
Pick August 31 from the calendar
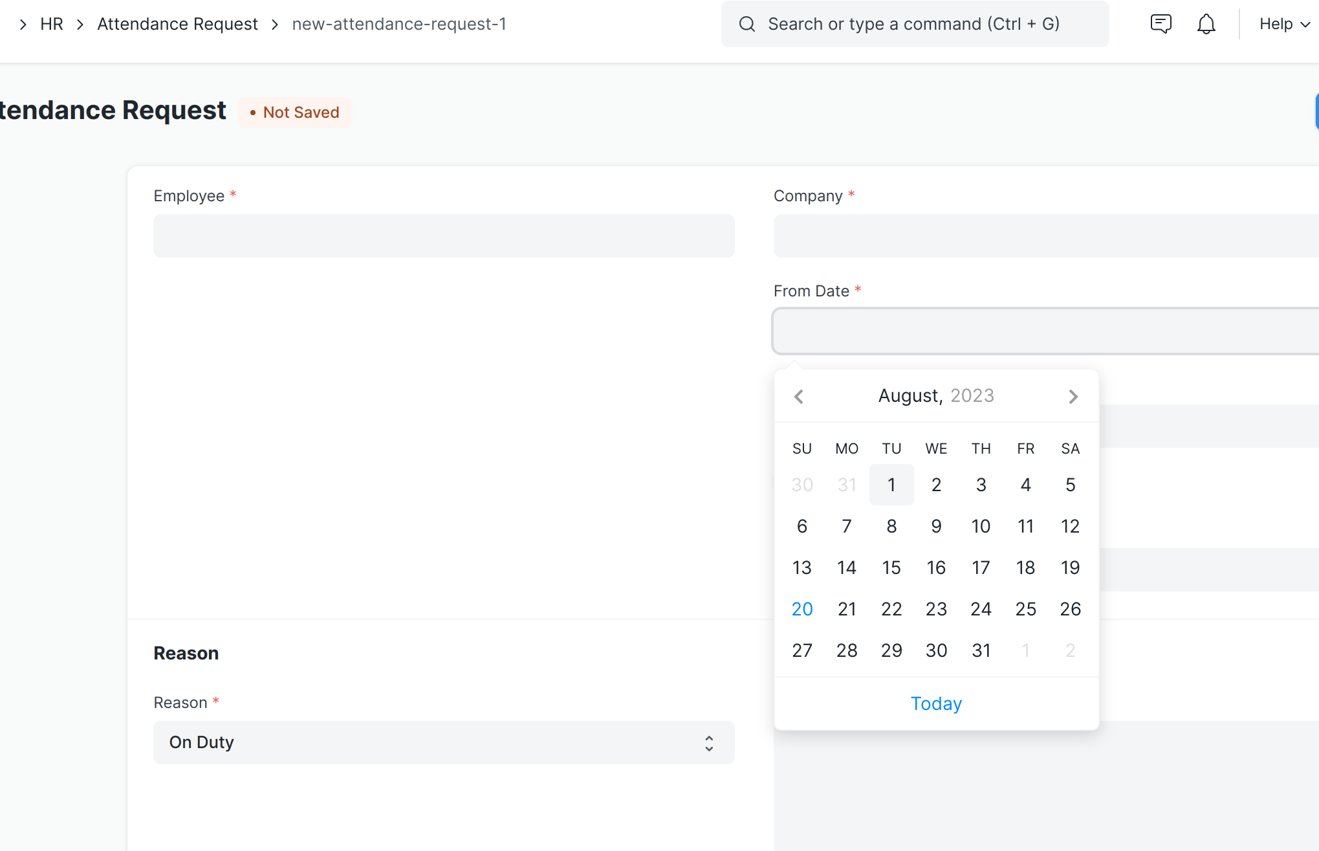click(x=981, y=650)
